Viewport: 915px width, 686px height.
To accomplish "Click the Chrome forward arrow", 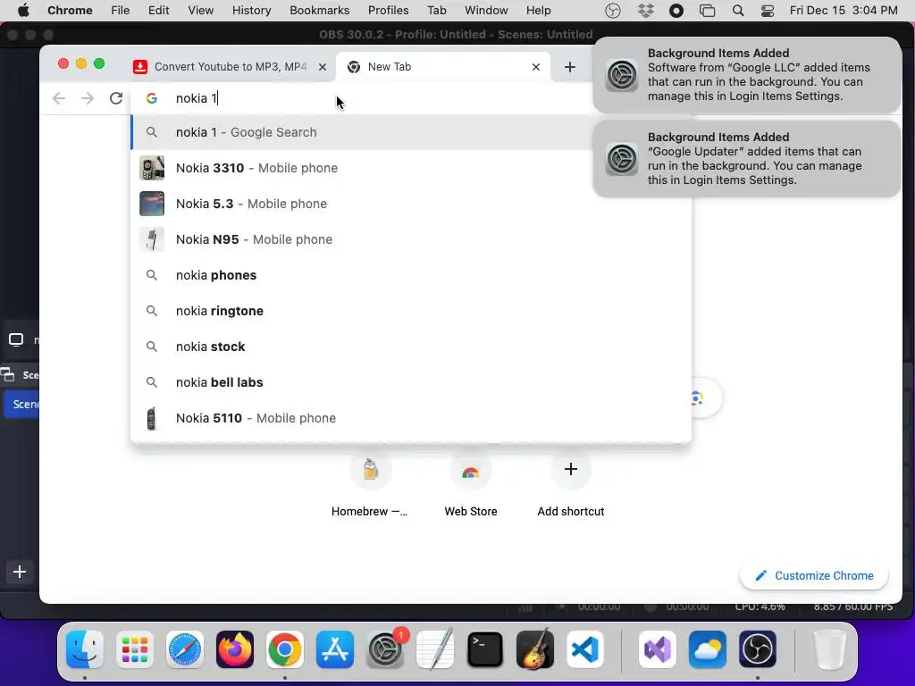I will [x=88, y=98].
